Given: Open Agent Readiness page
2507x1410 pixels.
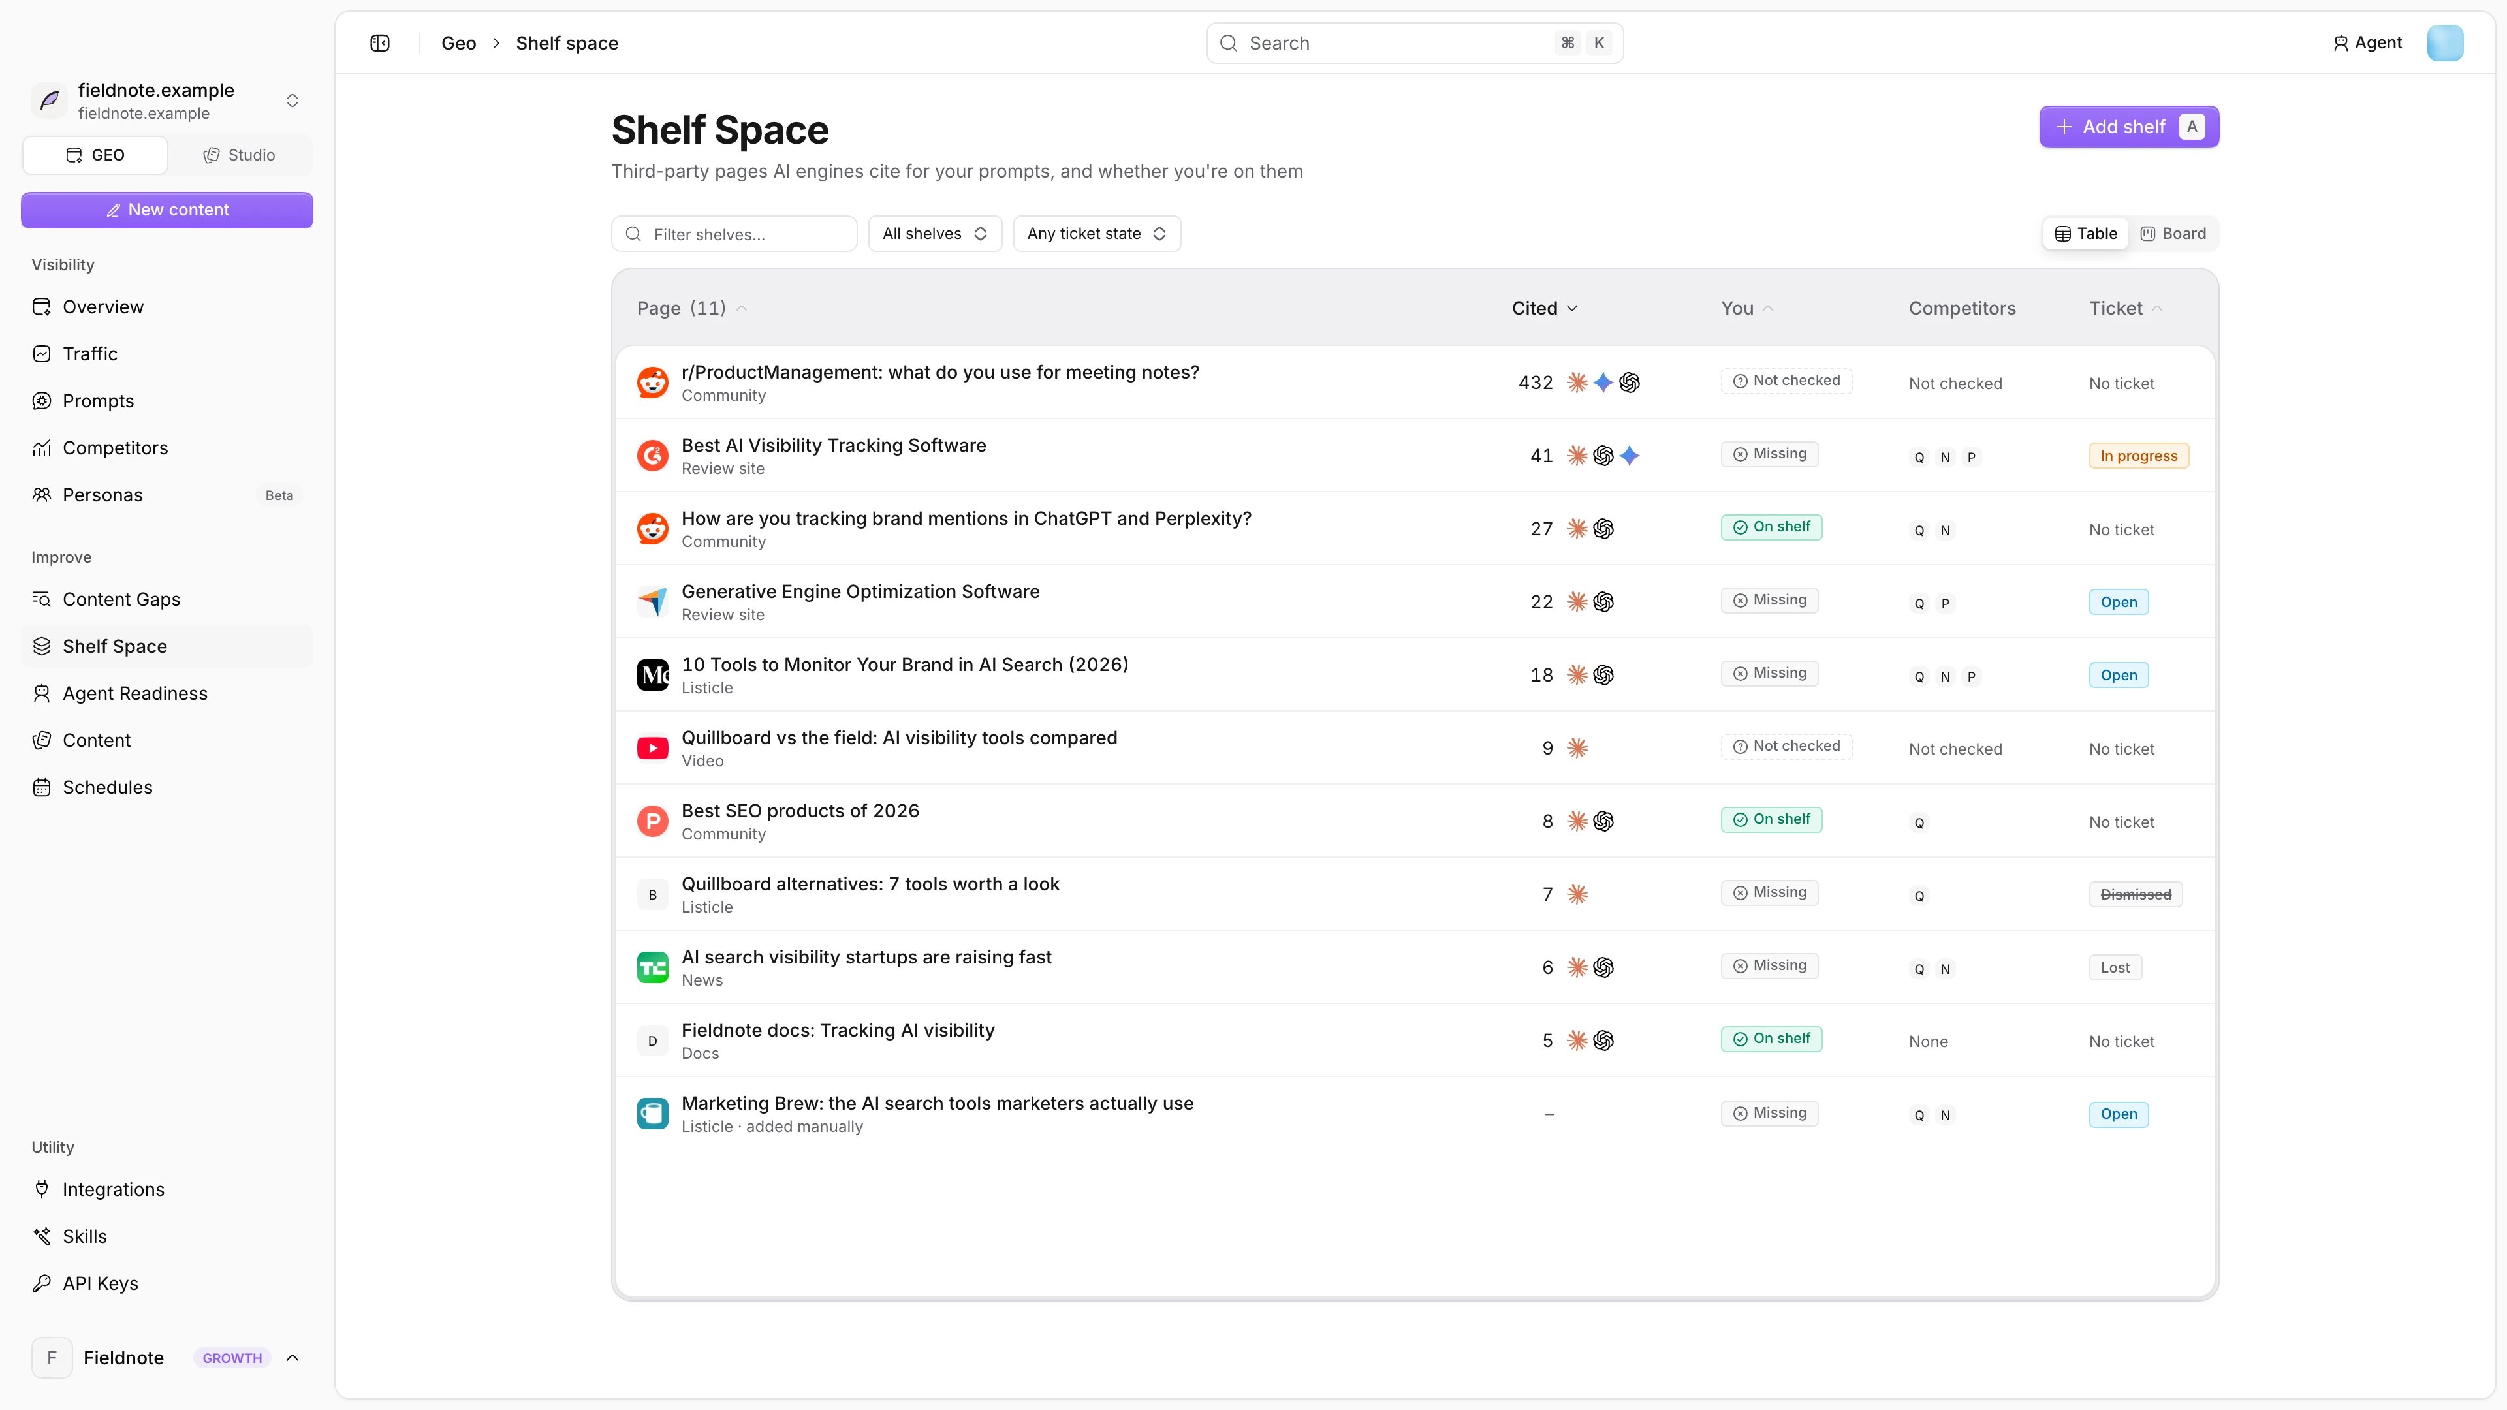Looking at the screenshot, I should pos(166,694).
